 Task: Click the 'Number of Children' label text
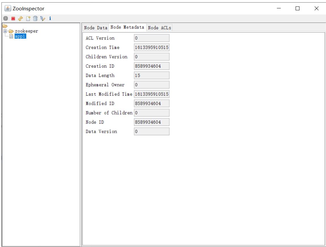[x=109, y=113]
